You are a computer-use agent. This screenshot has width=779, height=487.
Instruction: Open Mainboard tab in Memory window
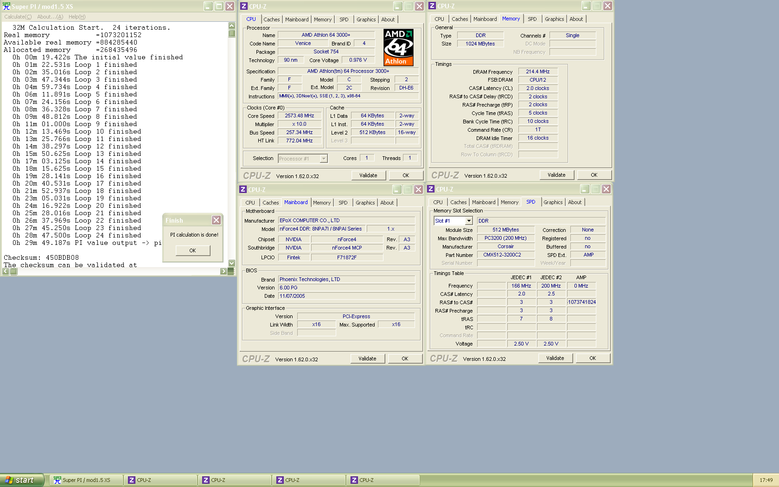pyautogui.click(x=485, y=19)
